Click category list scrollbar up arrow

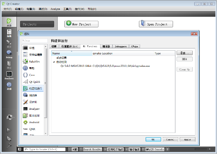tap(46, 47)
